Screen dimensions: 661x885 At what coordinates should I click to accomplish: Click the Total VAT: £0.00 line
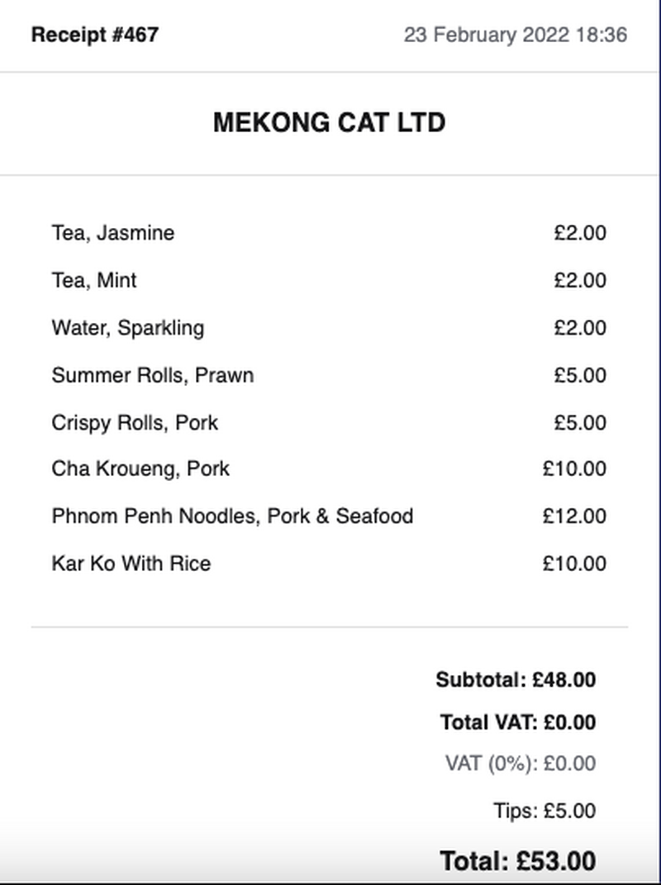(x=518, y=722)
